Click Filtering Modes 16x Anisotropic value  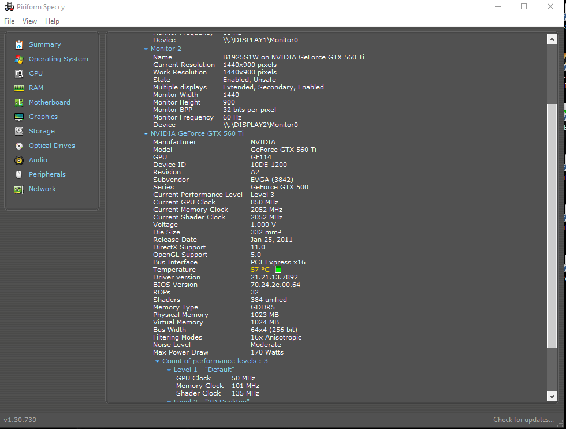pos(276,337)
